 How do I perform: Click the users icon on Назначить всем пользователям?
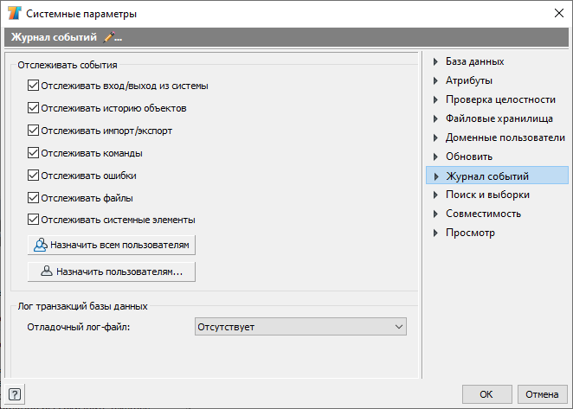coord(40,245)
